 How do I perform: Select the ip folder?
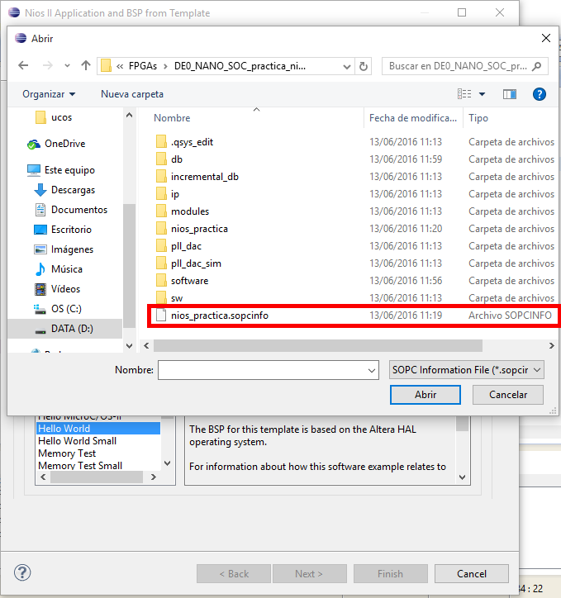[x=174, y=194]
